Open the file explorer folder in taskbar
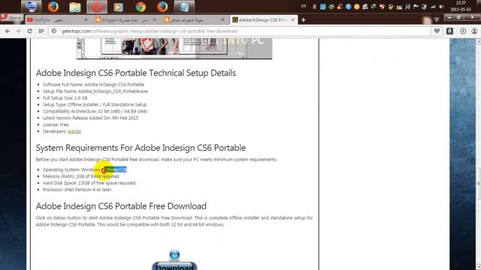 click(x=75, y=7)
